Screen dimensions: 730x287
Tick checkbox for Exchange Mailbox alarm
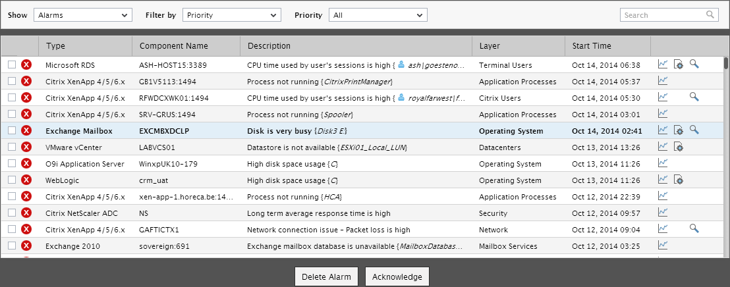pyautogui.click(x=12, y=130)
